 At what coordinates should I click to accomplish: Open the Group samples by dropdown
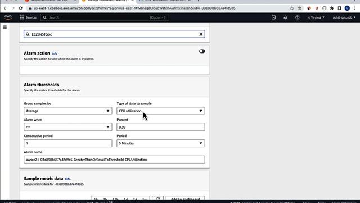[x=68, y=111]
